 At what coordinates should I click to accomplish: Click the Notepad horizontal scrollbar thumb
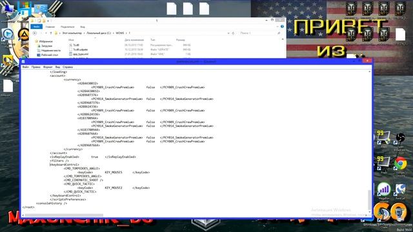pos(64,215)
